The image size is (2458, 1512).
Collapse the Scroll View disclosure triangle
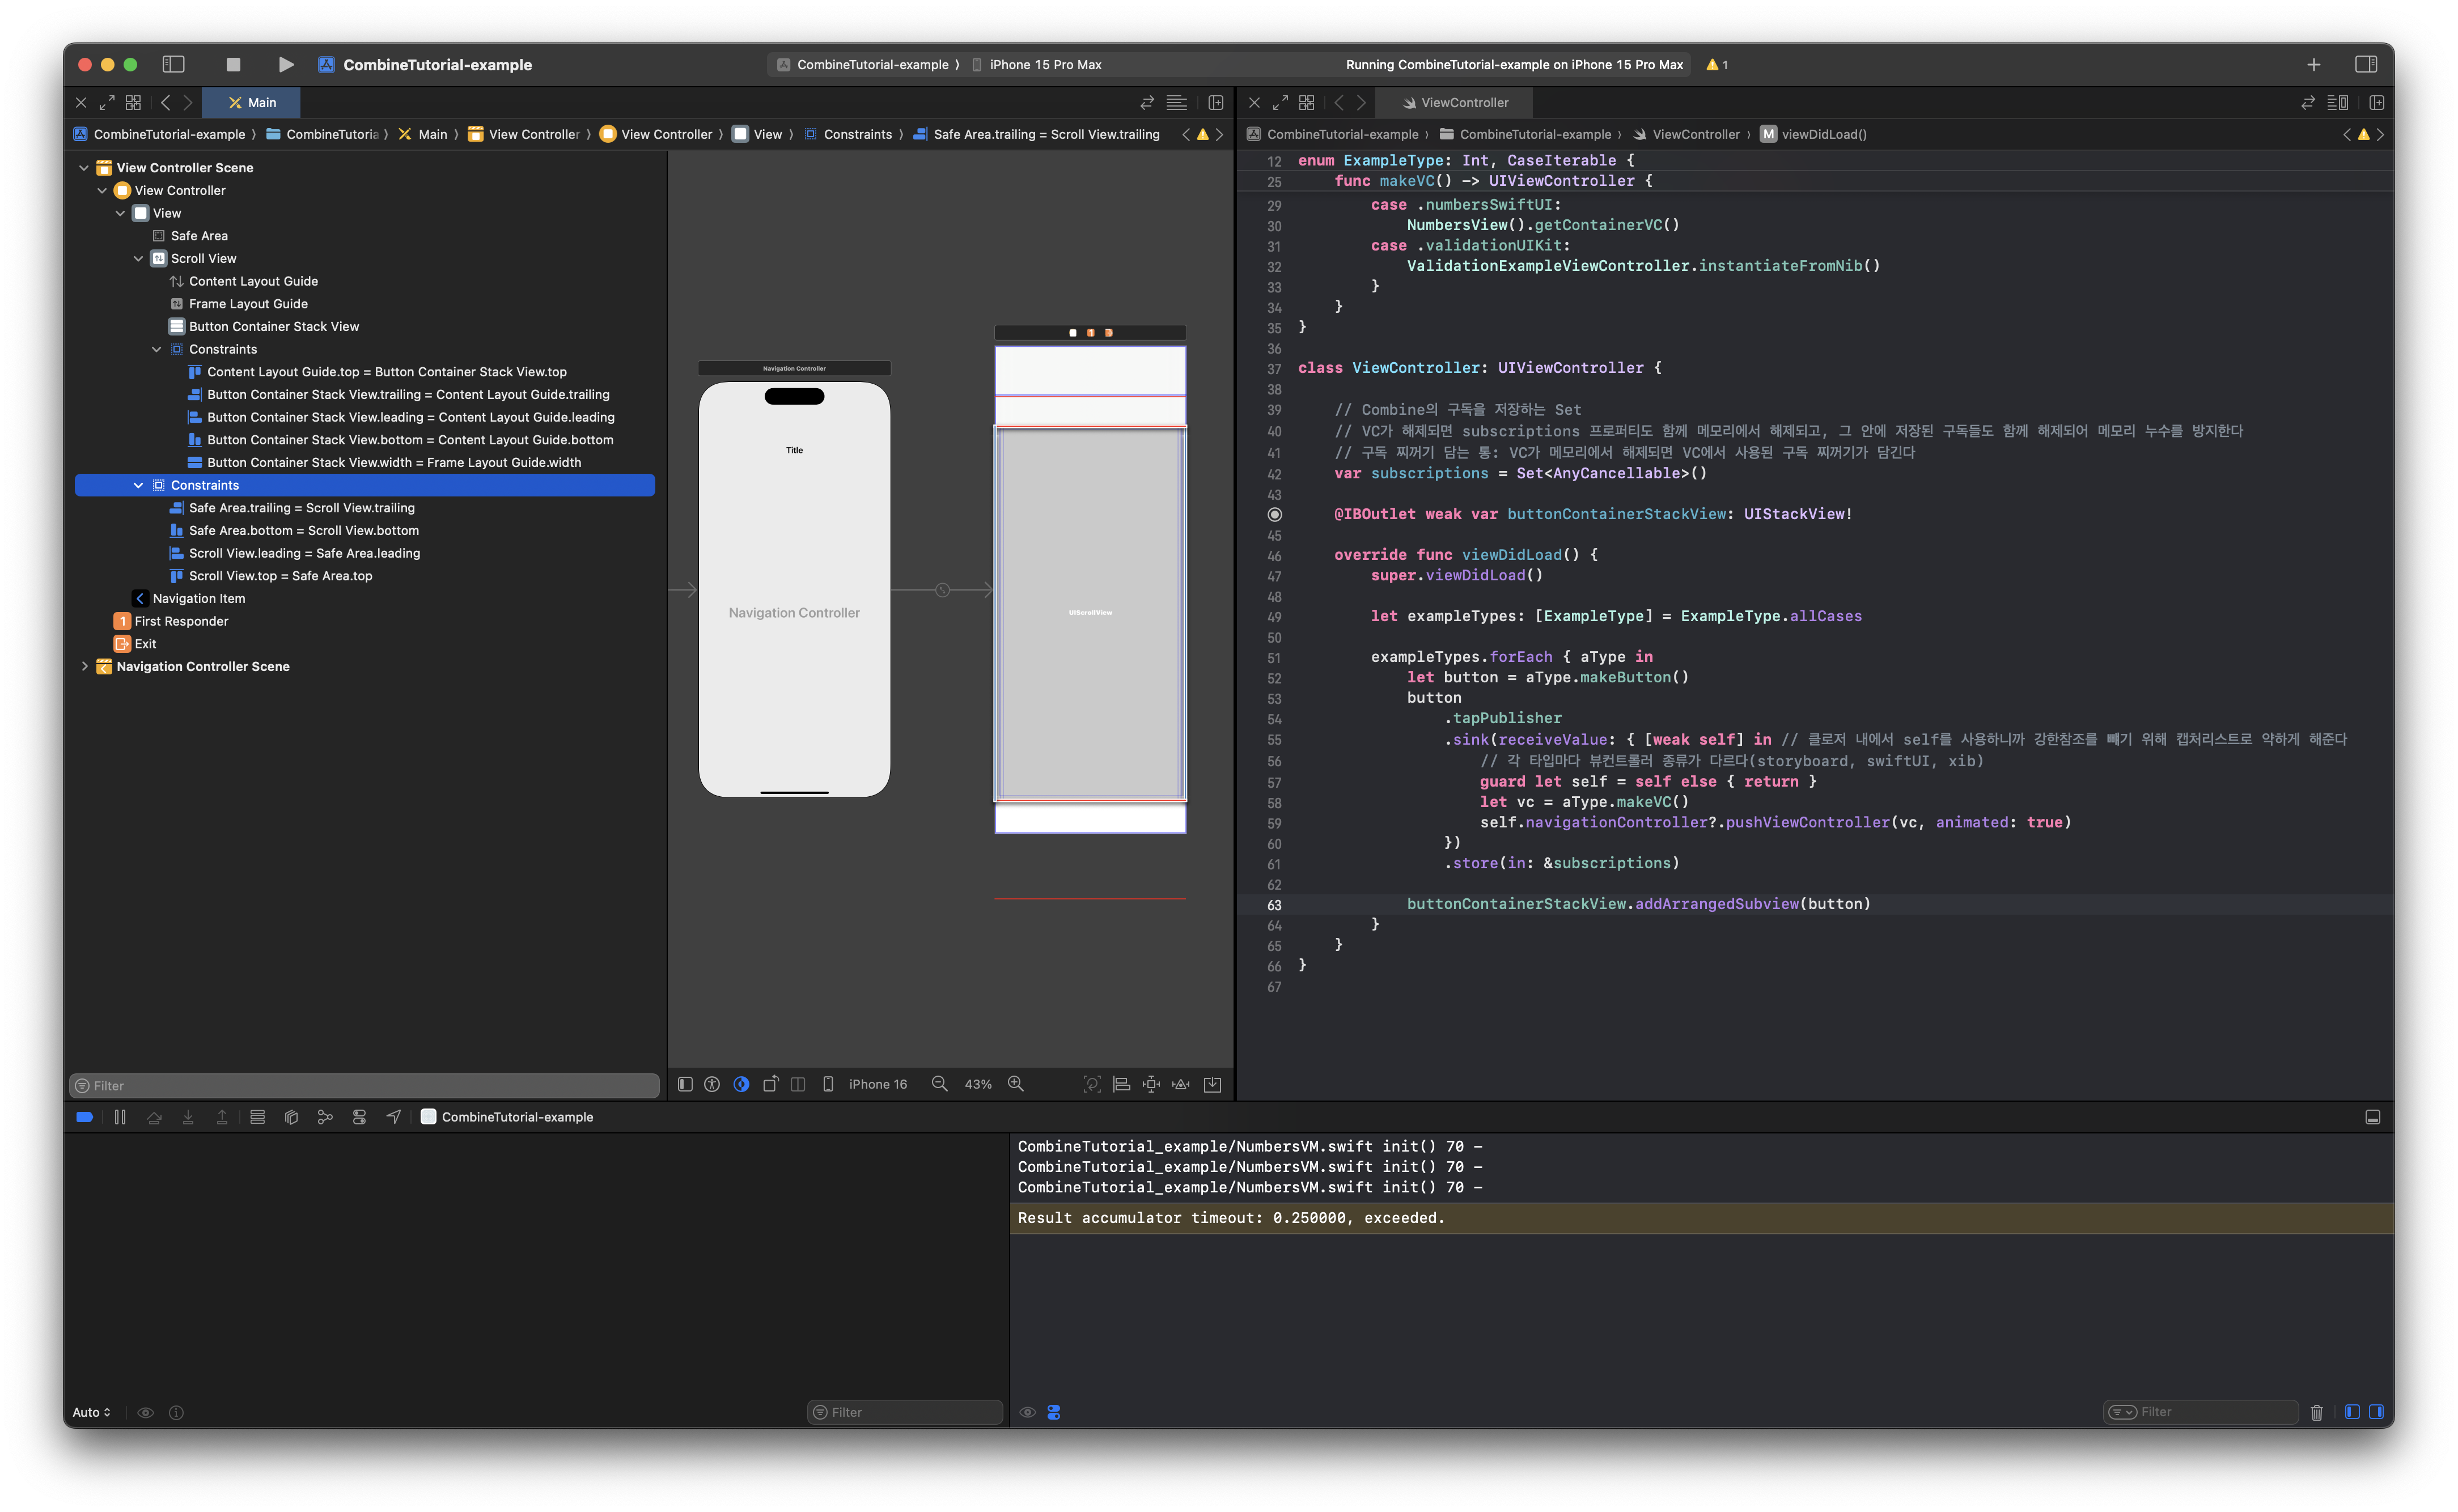click(x=138, y=258)
